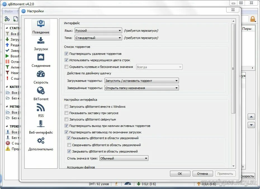This screenshot has height=189, width=260.
Task: Click the green download arrow status filter icon
Action: [7, 39]
